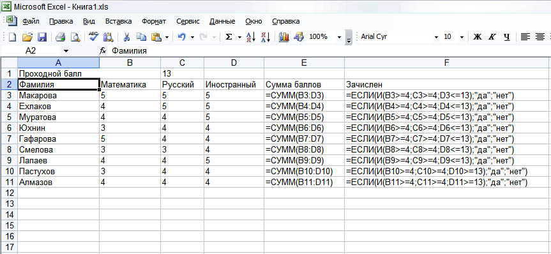The height and width of the screenshot is (254, 551).
Task: Select row 5 header
Action: (9, 117)
